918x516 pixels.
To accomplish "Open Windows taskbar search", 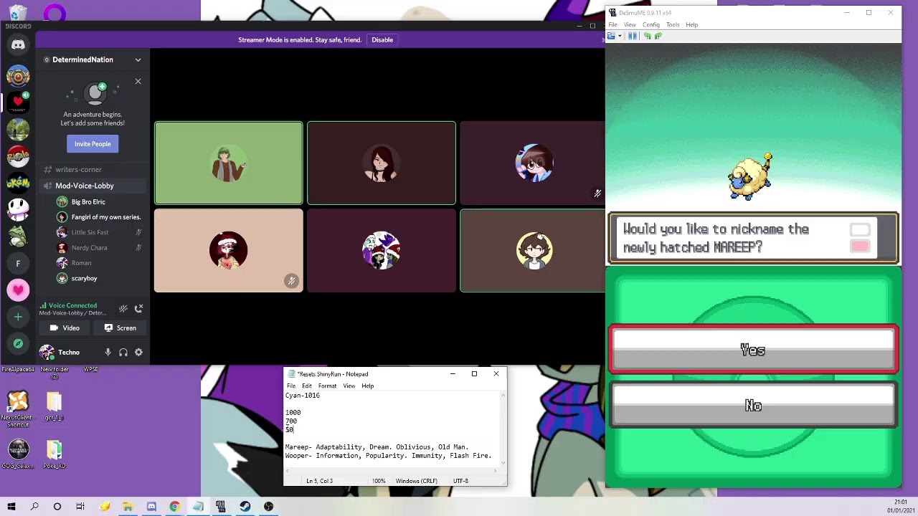I will [x=34, y=507].
